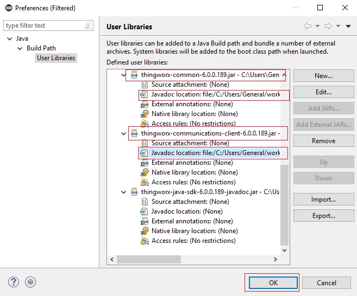Image resolution: width=357 pixels, height=296 pixels.
Task: Select highlighted Javadoc location row under communications-client
Action: 209,153
